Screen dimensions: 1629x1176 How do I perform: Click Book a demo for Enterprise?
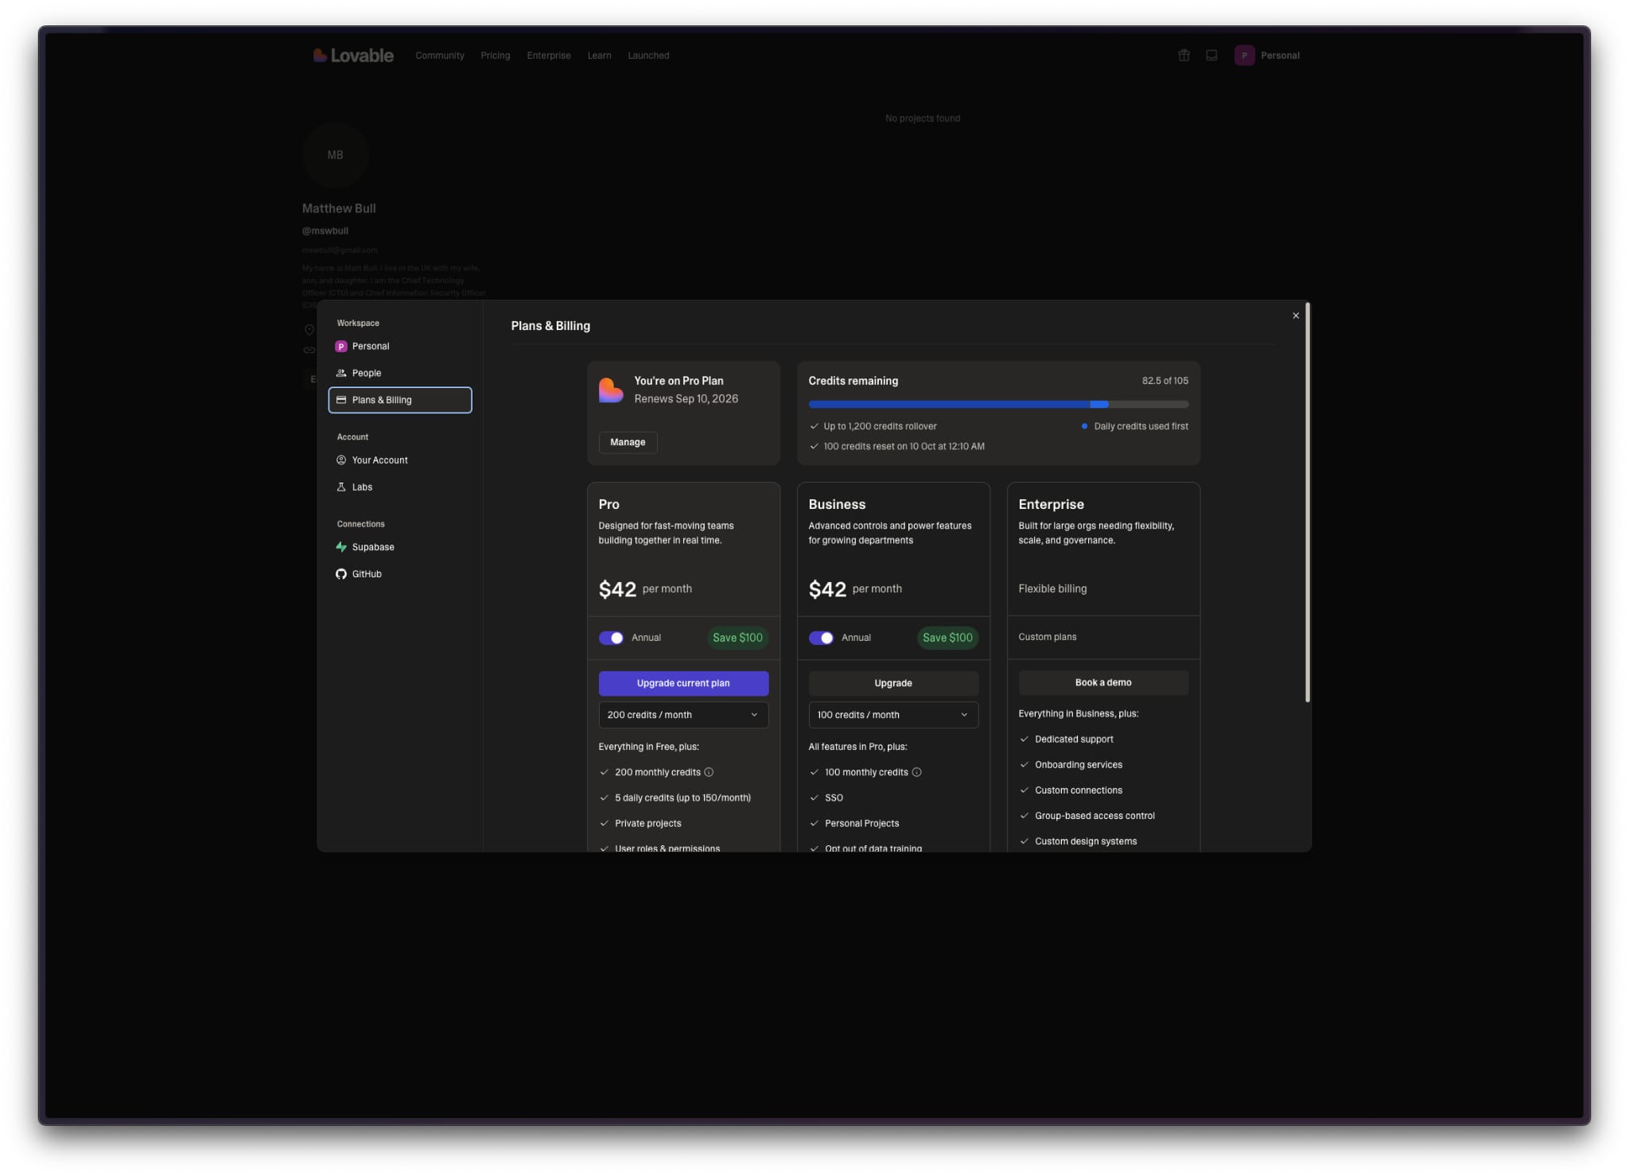point(1103,682)
